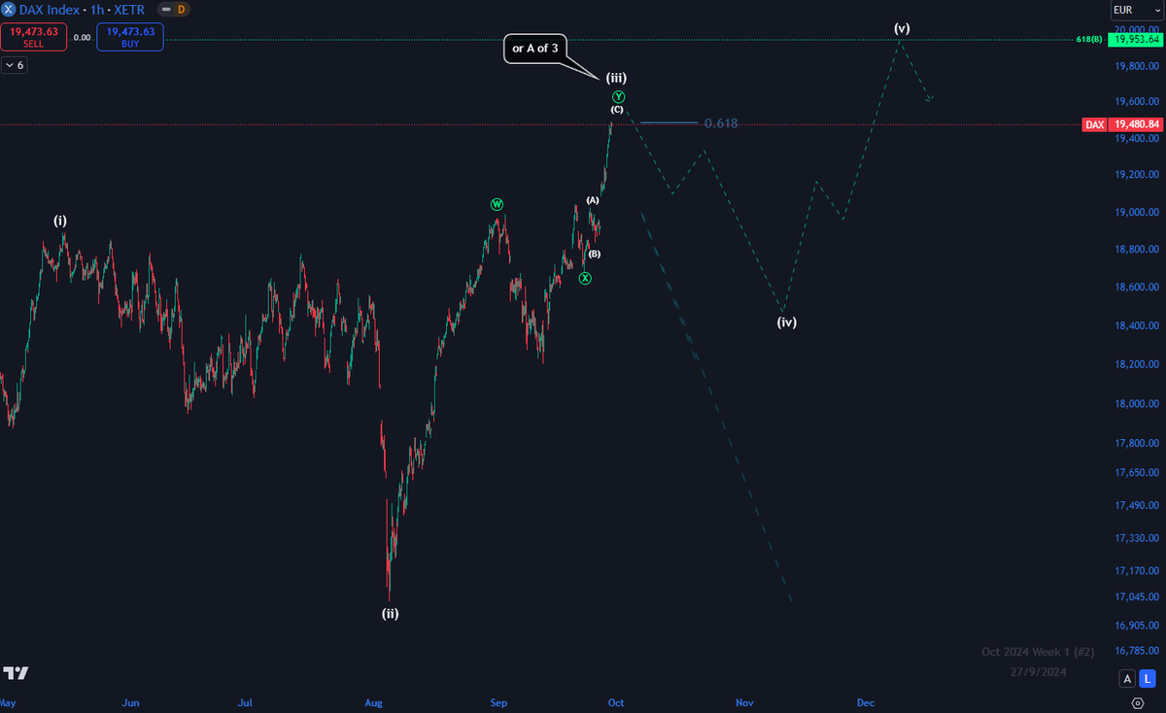Screen dimensions: 1166x713
Task: Expand the collapsed indicators legend showing 6
Action: click(x=15, y=65)
